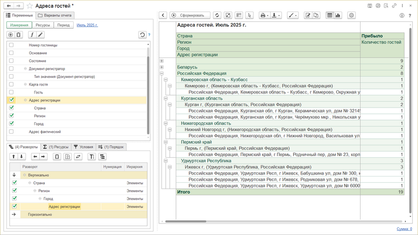Image resolution: width=418 pixels, height=235 pixels.
Task: Collapse the Российская Федерация report group
Action: pos(161,74)
